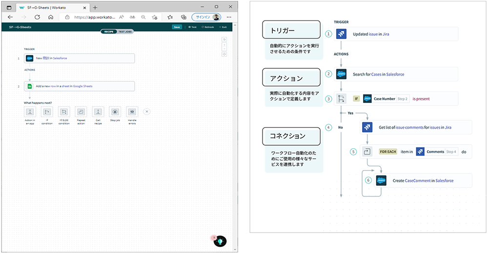488x254 pixels.
Task: Go back in the browser
Action: (x=10, y=17)
